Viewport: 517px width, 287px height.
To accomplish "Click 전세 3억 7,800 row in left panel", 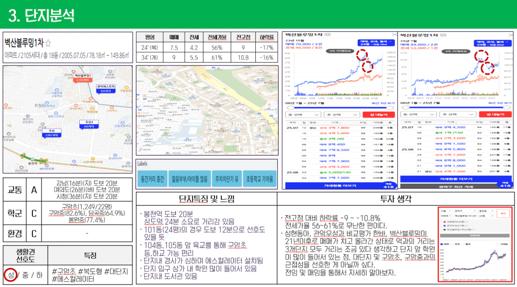I will tap(340, 128).
